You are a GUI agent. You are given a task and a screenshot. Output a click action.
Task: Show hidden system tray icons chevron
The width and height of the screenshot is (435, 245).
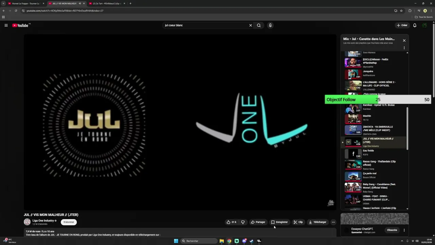(x=402, y=241)
